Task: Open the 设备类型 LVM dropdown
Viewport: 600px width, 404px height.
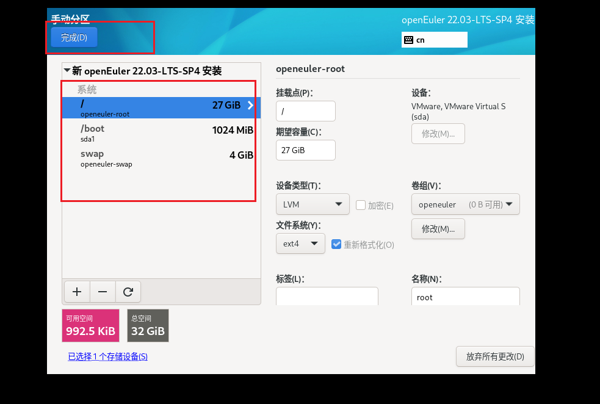Action: pyautogui.click(x=313, y=204)
